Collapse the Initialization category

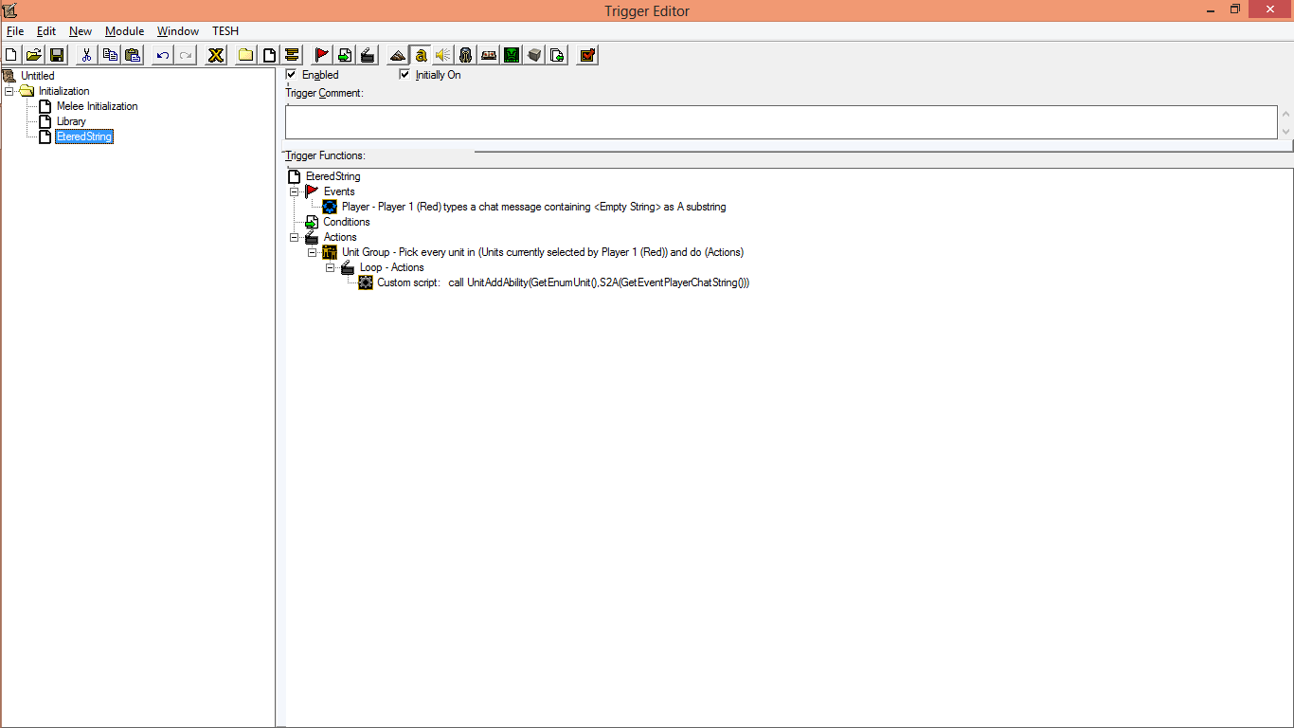[9, 91]
